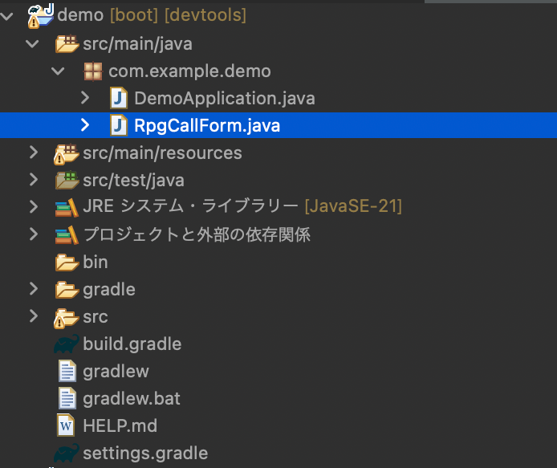Select the 'DemoApplication.java' file name
The height and width of the screenshot is (468, 557).
point(225,99)
